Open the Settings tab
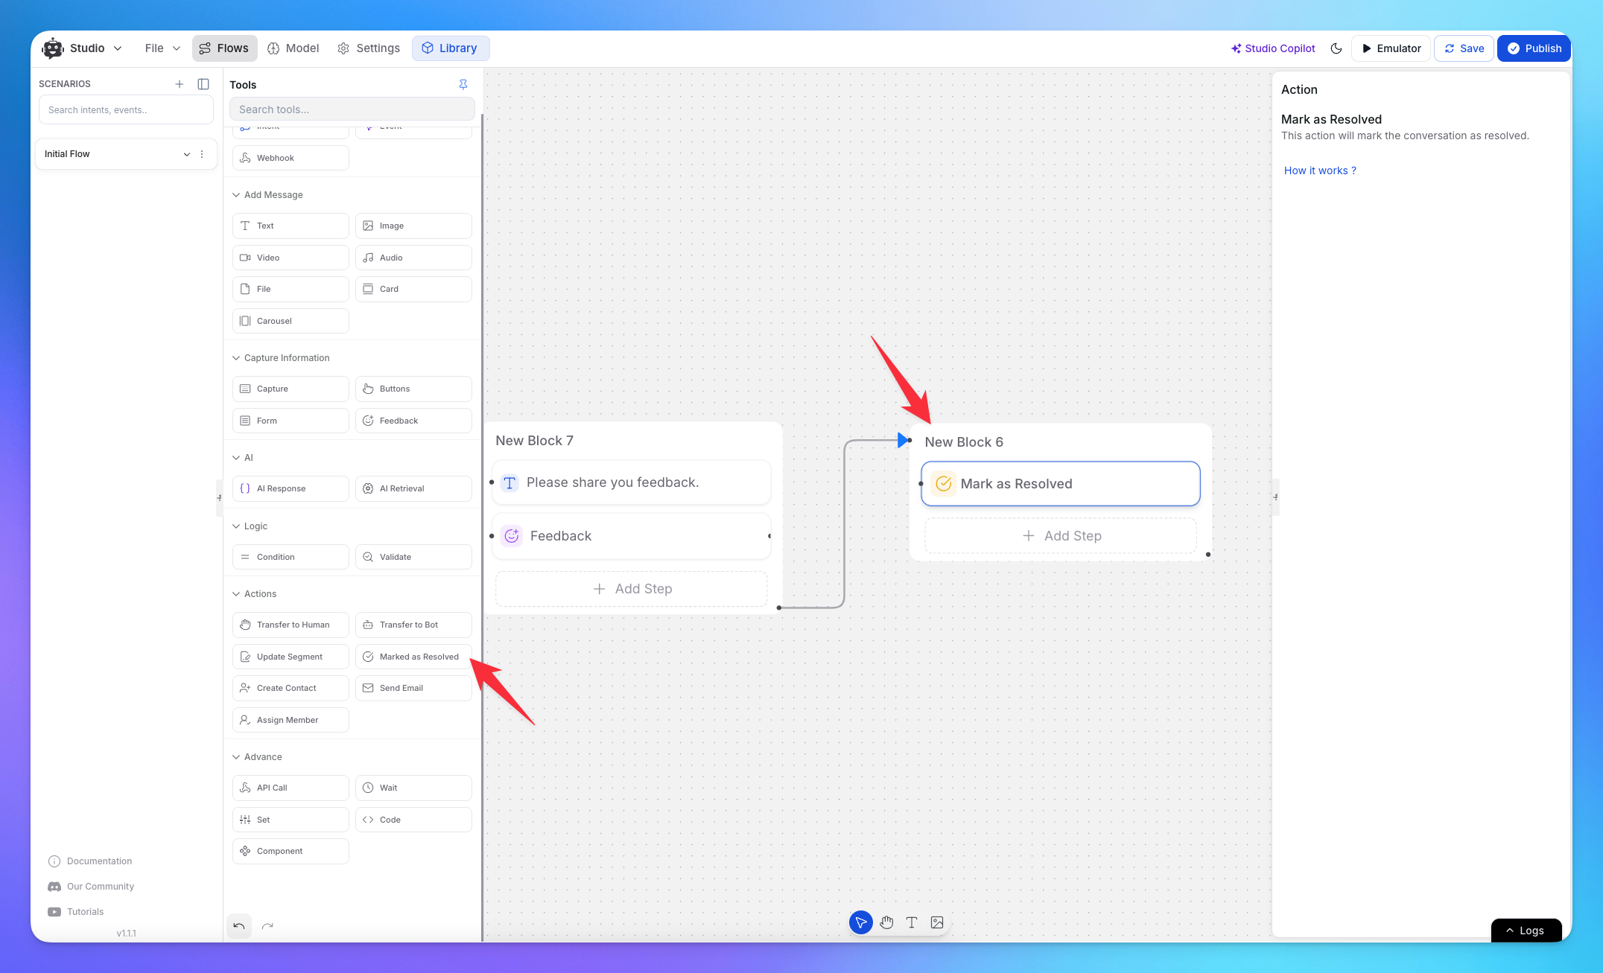 369,48
